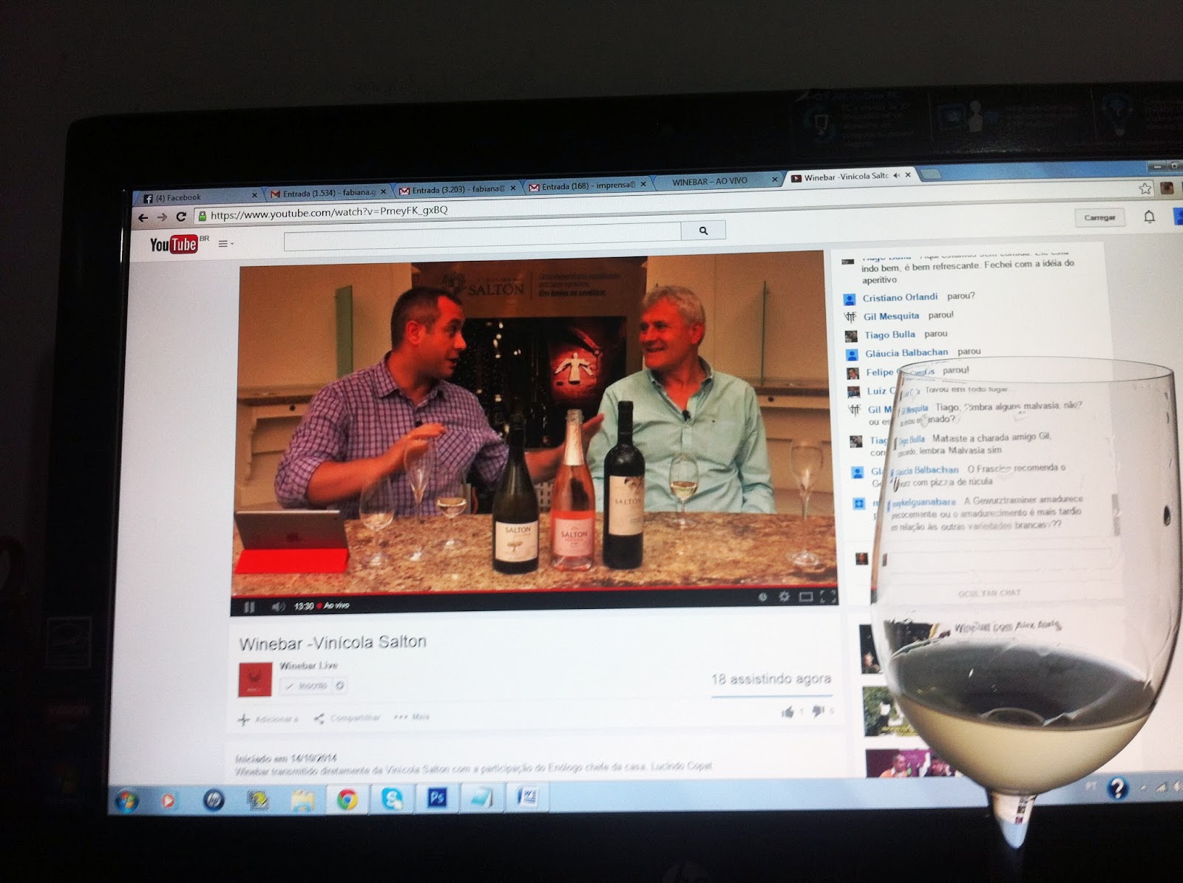Viewport: 1183px width, 883px height.
Task: Enter fullscreen video mode
Action: (x=828, y=596)
